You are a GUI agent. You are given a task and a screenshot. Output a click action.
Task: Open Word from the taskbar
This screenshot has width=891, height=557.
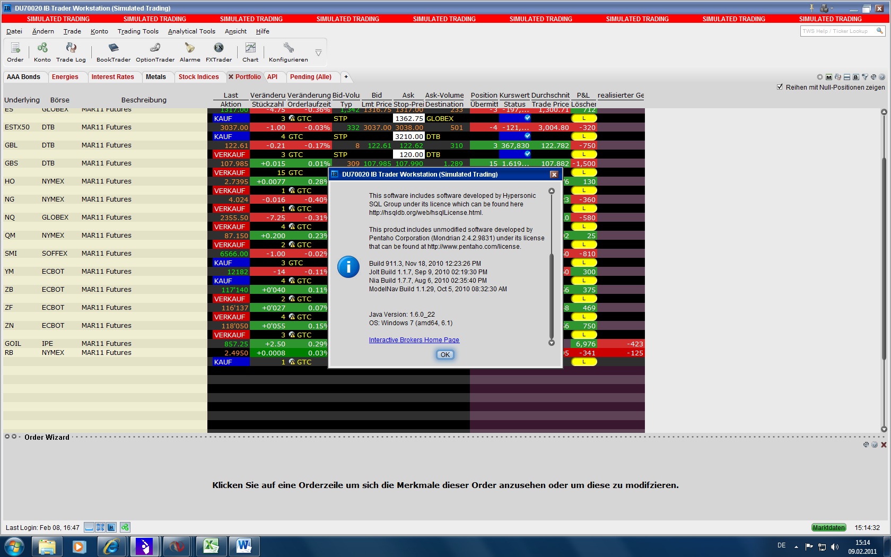tap(244, 546)
